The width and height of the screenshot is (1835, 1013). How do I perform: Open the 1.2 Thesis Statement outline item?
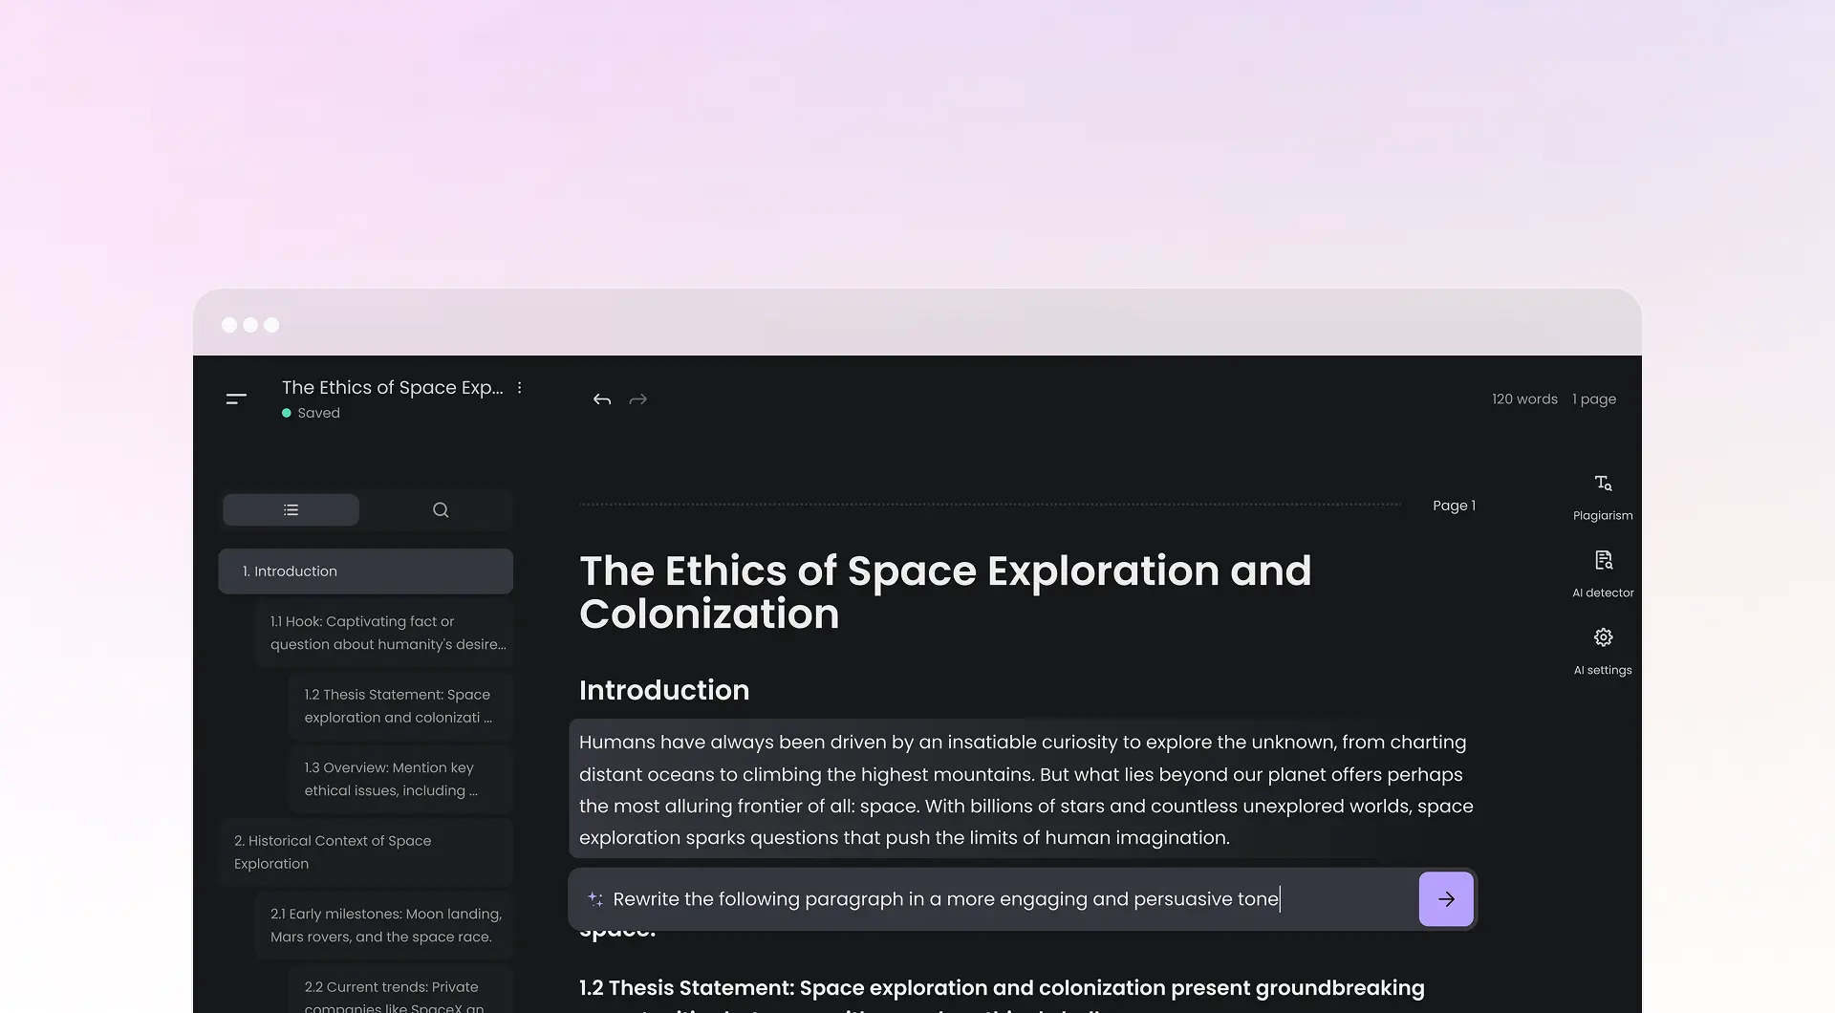[399, 706]
